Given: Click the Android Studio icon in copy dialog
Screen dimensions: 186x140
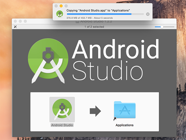Looking at the screenshot, I should pos(60,14).
